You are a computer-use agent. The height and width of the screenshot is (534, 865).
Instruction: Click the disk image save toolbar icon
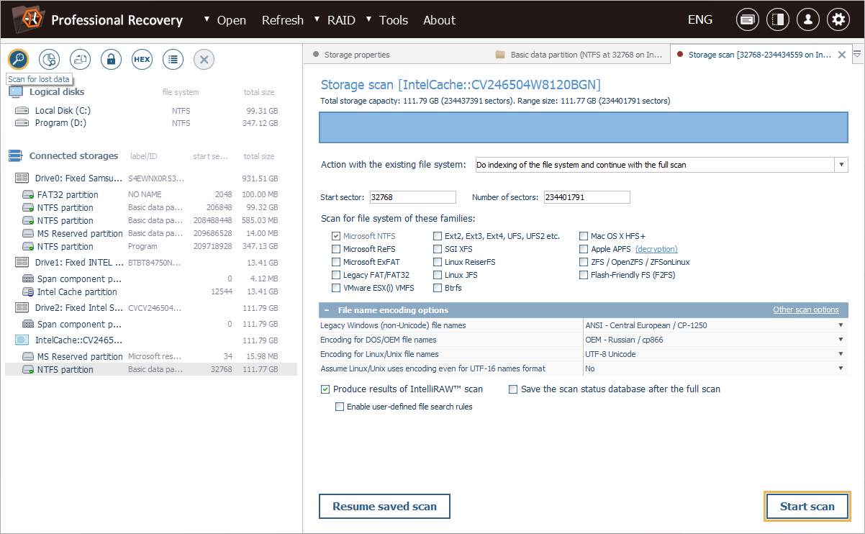coord(80,59)
